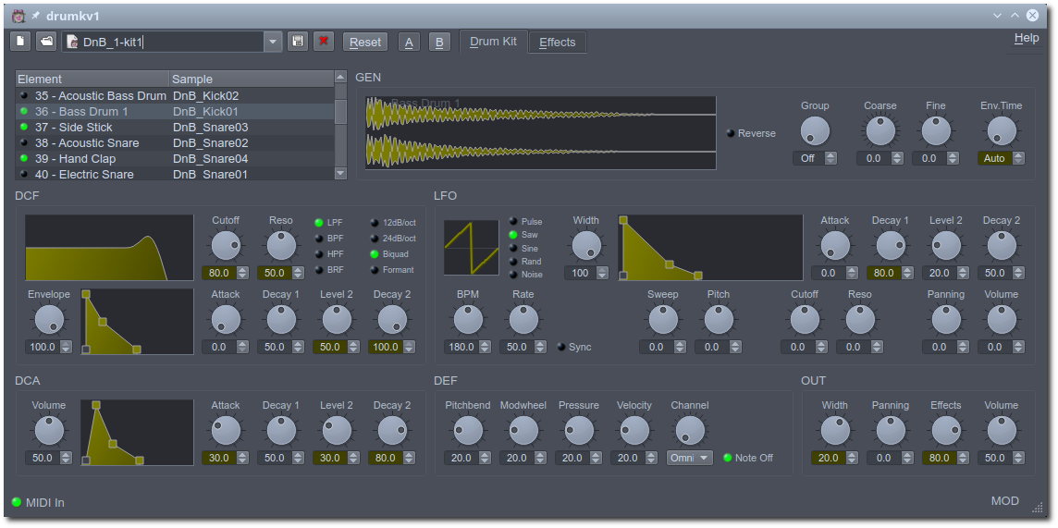Delete preset with red X icon
The width and height of the screenshot is (1058, 528).
tap(323, 42)
